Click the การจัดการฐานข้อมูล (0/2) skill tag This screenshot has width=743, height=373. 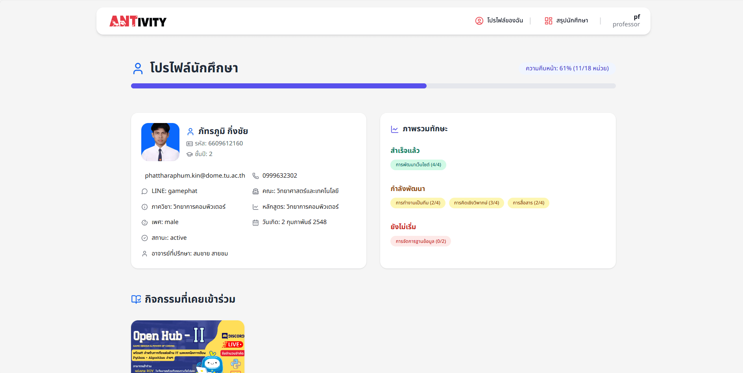[x=420, y=241]
